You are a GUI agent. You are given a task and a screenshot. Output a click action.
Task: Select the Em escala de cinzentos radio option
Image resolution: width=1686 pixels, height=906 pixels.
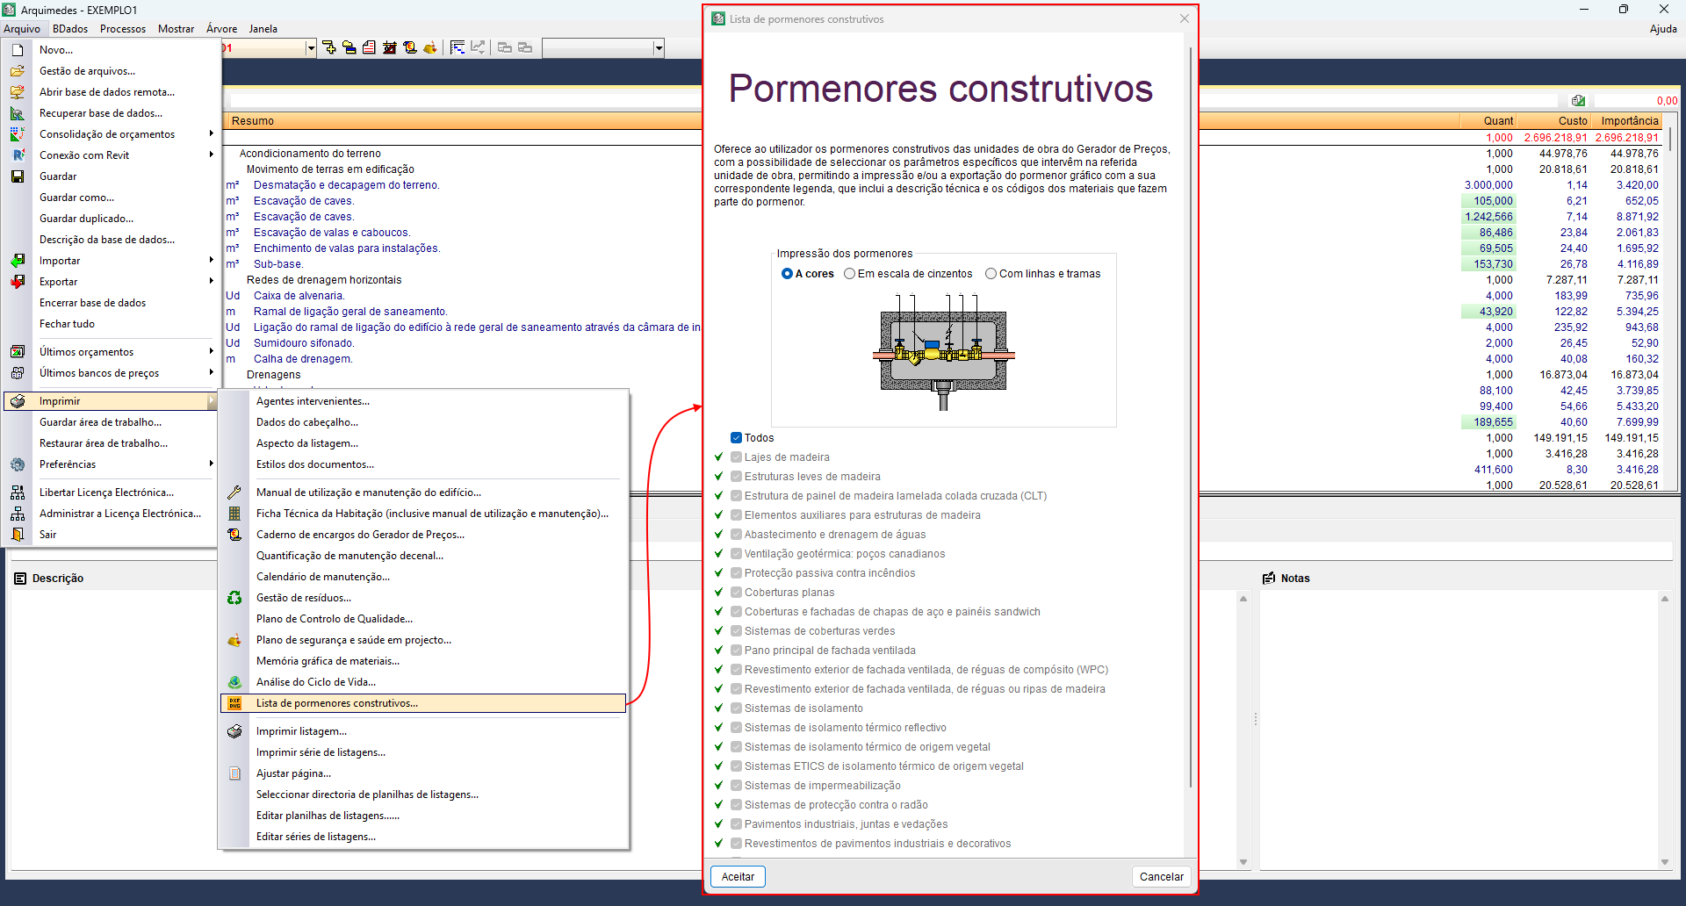coord(849,273)
